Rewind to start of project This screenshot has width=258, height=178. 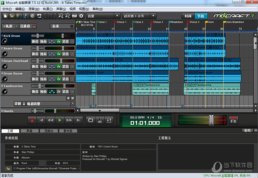point(41,120)
